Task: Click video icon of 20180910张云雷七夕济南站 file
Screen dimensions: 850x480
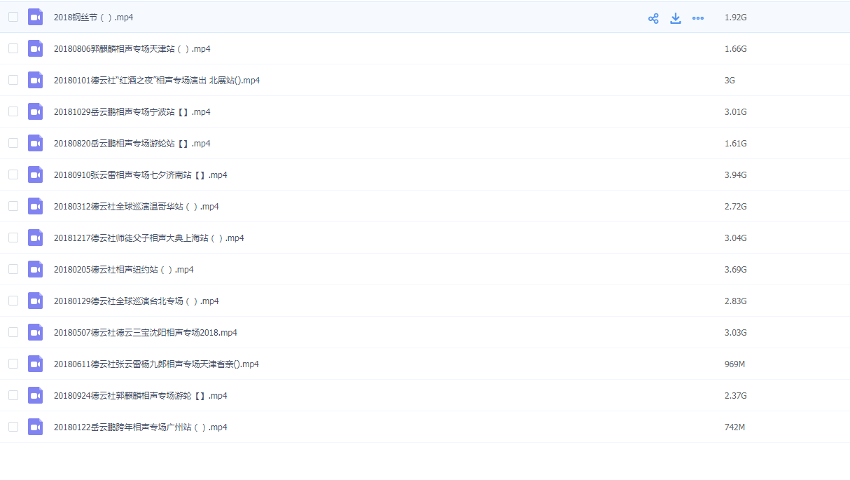Action: pos(36,174)
